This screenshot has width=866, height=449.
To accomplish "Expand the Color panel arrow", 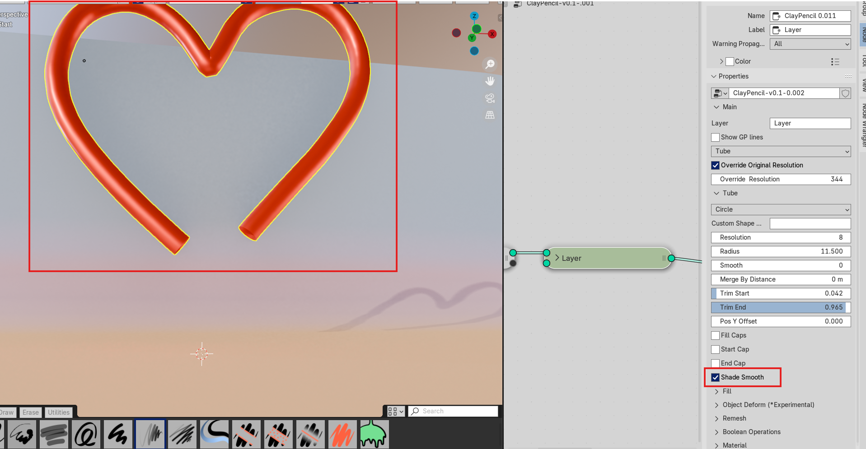I will click(x=721, y=61).
